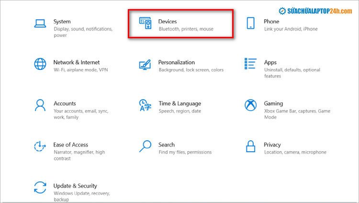Click 'Wi-Fi, airplane mode, VPN' description

pyautogui.click(x=80, y=70)
